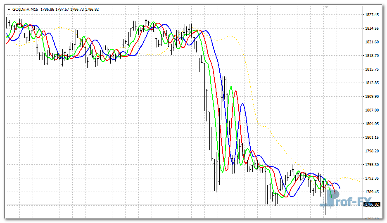The width and height of the screenshot is (387, 223).
Task: Click the blue line's tall peak near 1808
Action: (x=242, y=104)
